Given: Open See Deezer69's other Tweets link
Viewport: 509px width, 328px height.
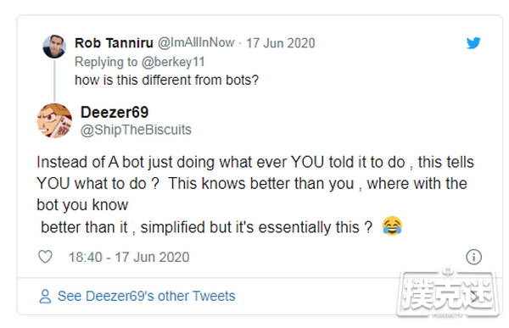Looking at the screenshot, I should coord(147,296).
